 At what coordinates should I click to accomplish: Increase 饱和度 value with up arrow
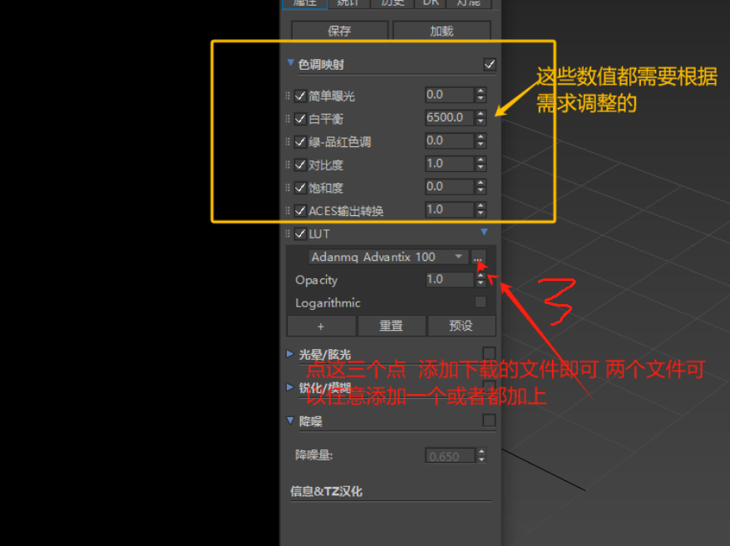[x=481, y=183]
